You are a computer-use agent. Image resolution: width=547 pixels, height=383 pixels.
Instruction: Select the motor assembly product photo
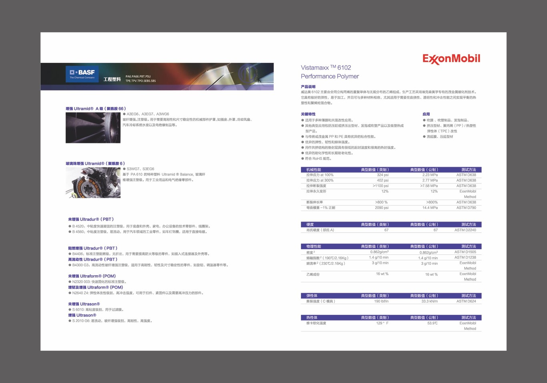(x=93, y=183)
